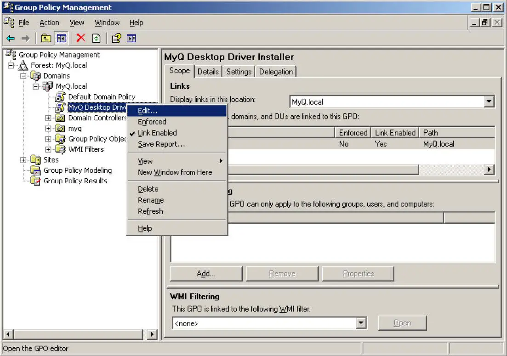Click the Refresh toolbar icon
The image size is (507, 356).
96,39
